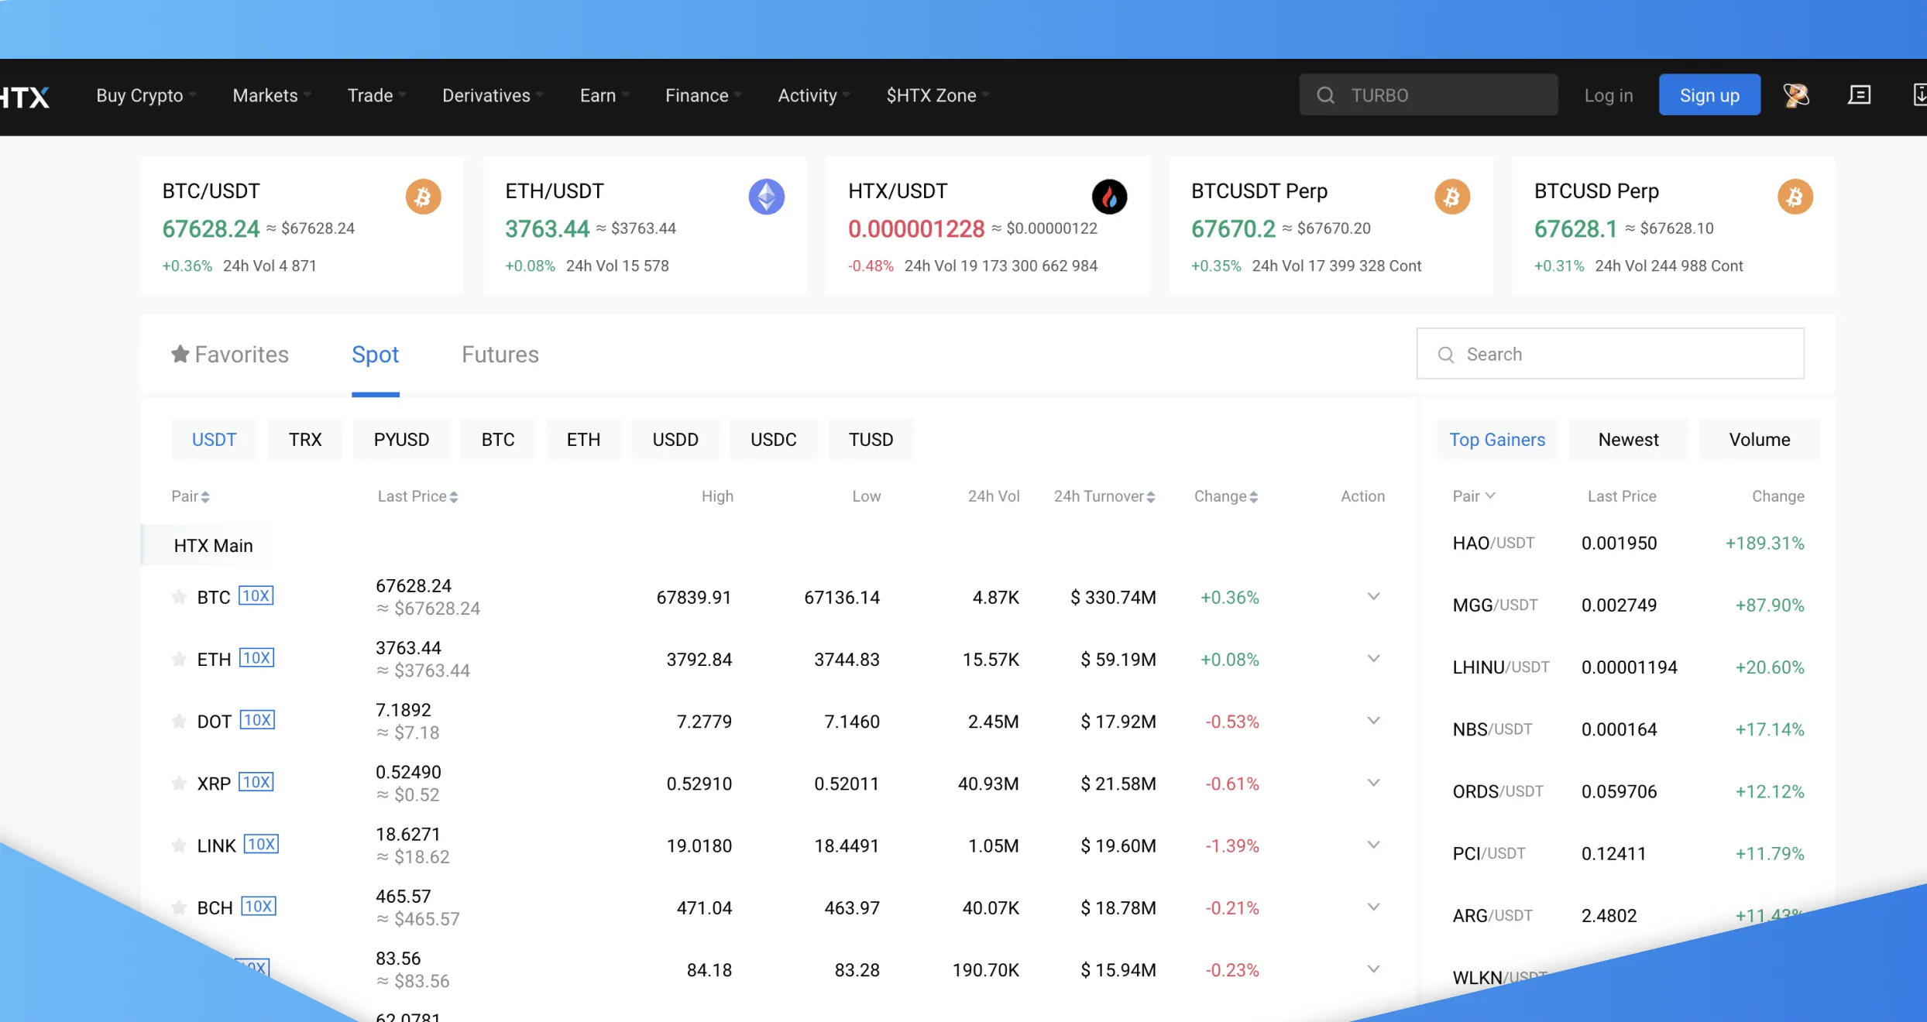Toggle favorite star for DOT row
This screenshot has height=1022, width=1927.
179,722
